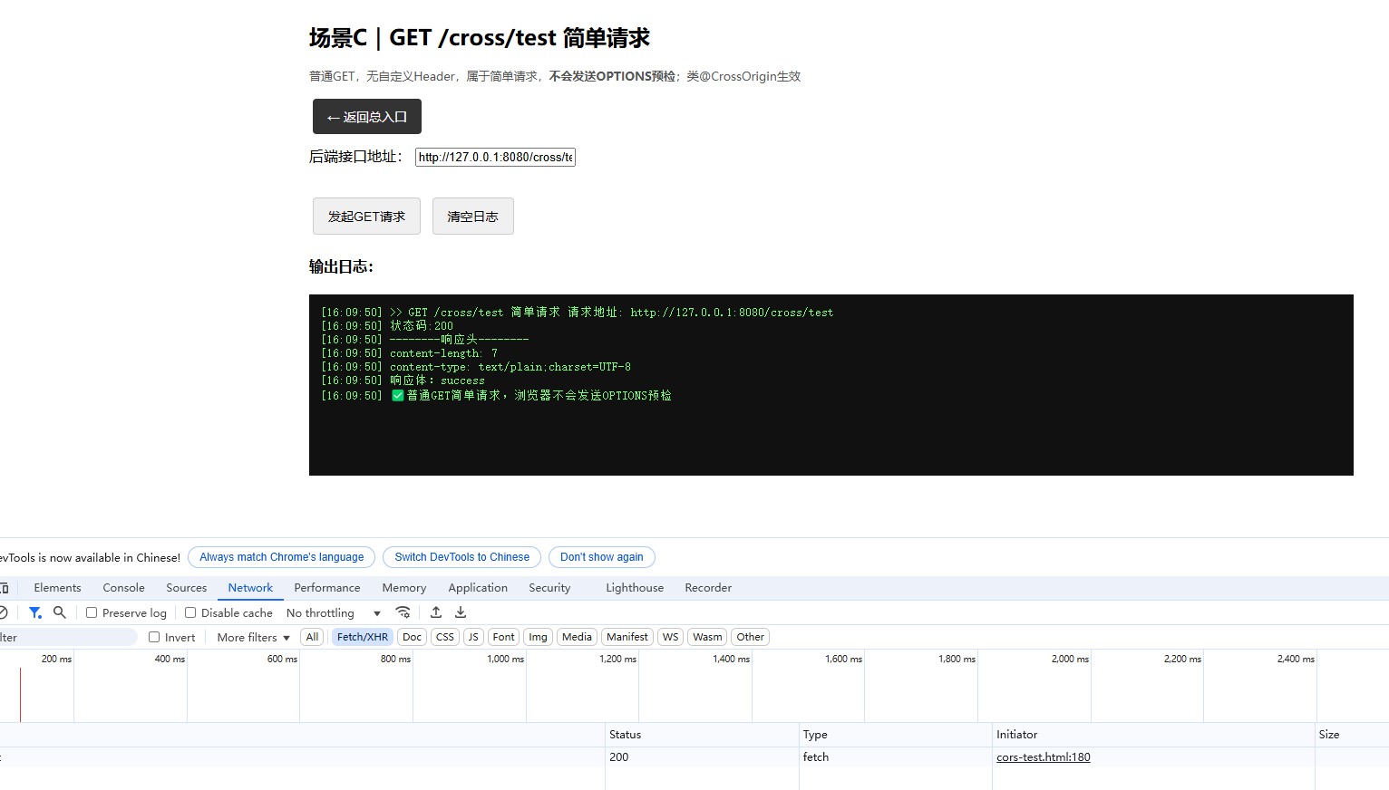Viewport: 1389px width, 790px height.
Task: Filter requests by CSS type
Action: (445, 637)
